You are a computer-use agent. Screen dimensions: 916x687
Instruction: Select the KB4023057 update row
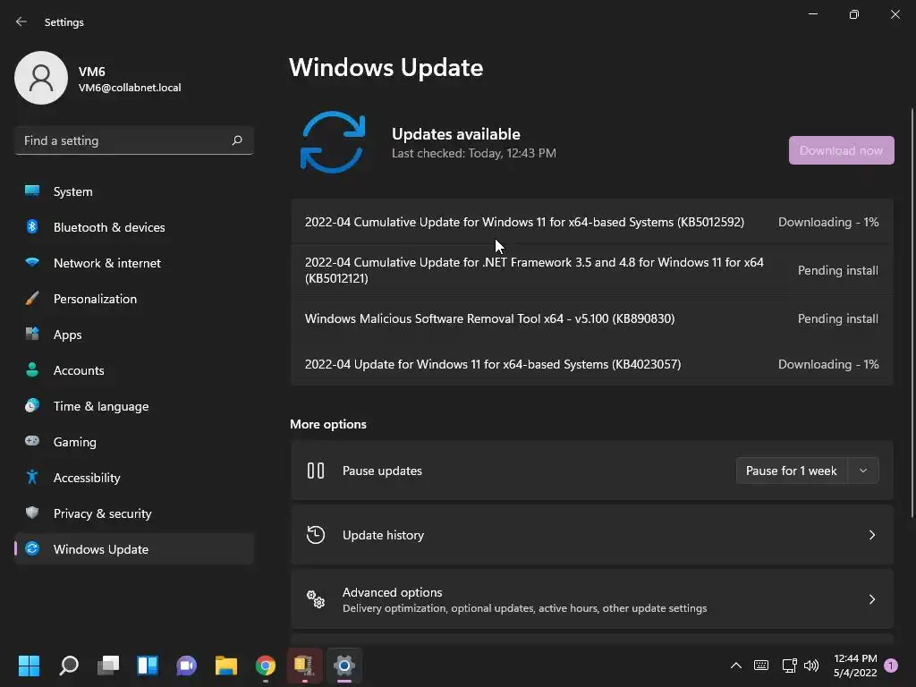tap(592, 364)
